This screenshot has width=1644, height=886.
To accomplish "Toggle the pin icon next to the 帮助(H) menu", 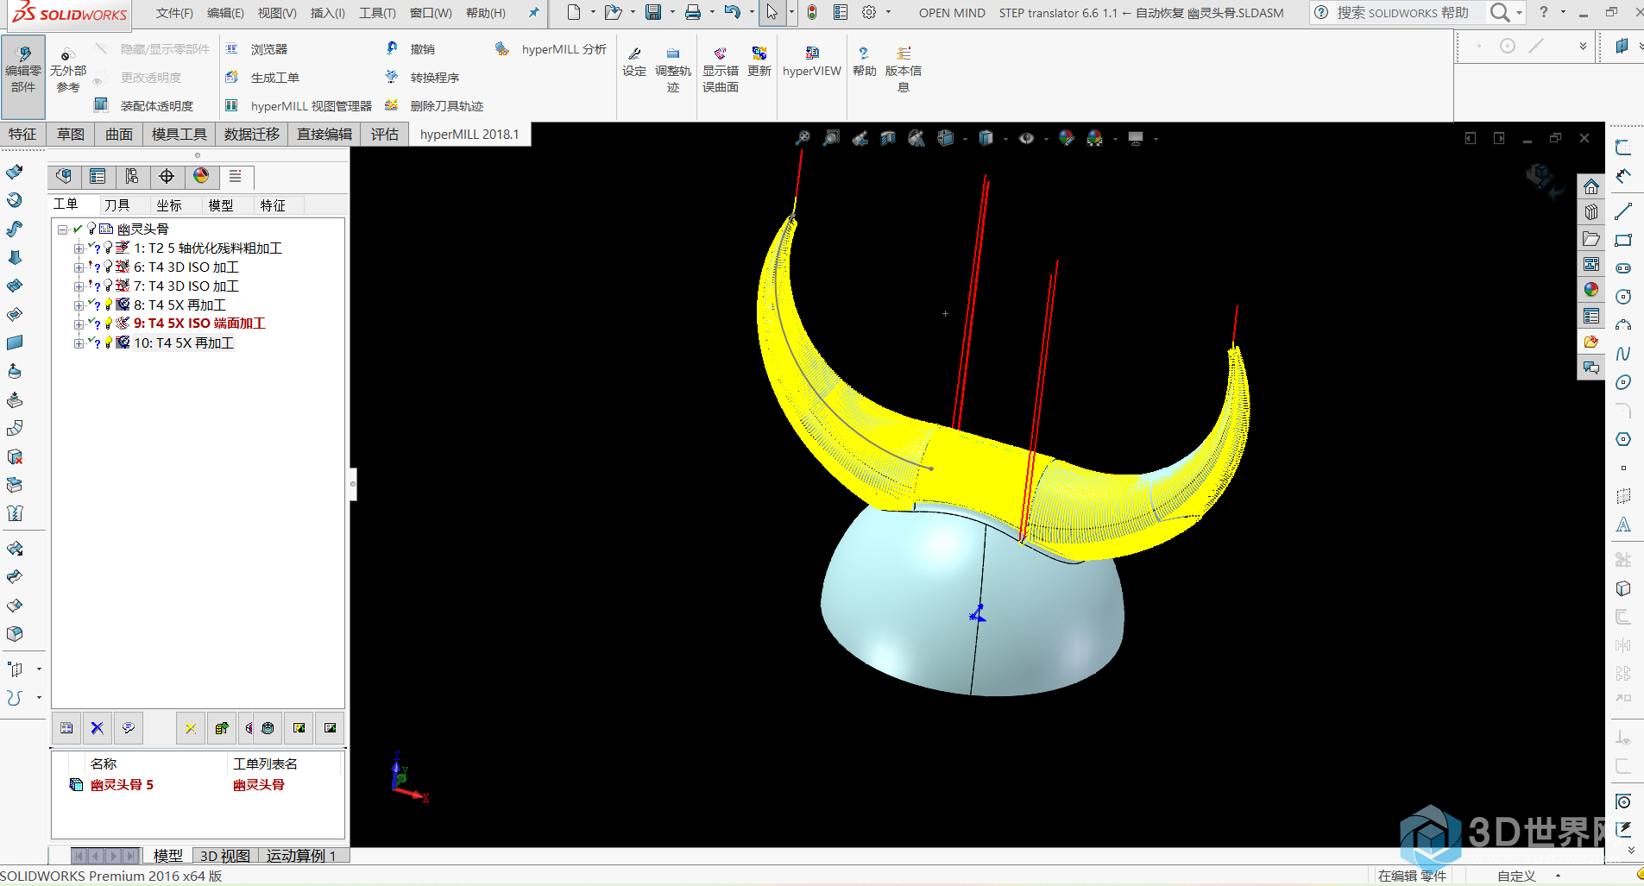I will click(533, 13).
